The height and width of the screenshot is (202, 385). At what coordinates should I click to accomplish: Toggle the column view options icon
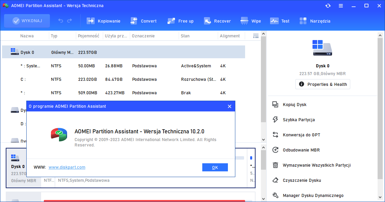(256, 36)
